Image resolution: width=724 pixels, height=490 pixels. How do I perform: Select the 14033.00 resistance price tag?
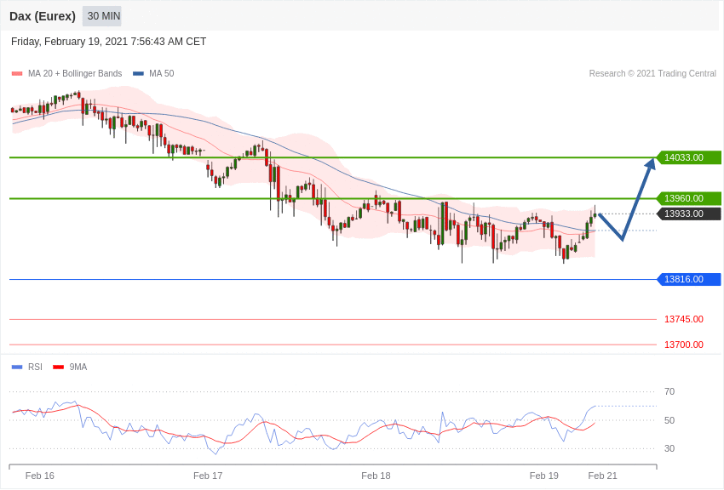pos(689,157)
